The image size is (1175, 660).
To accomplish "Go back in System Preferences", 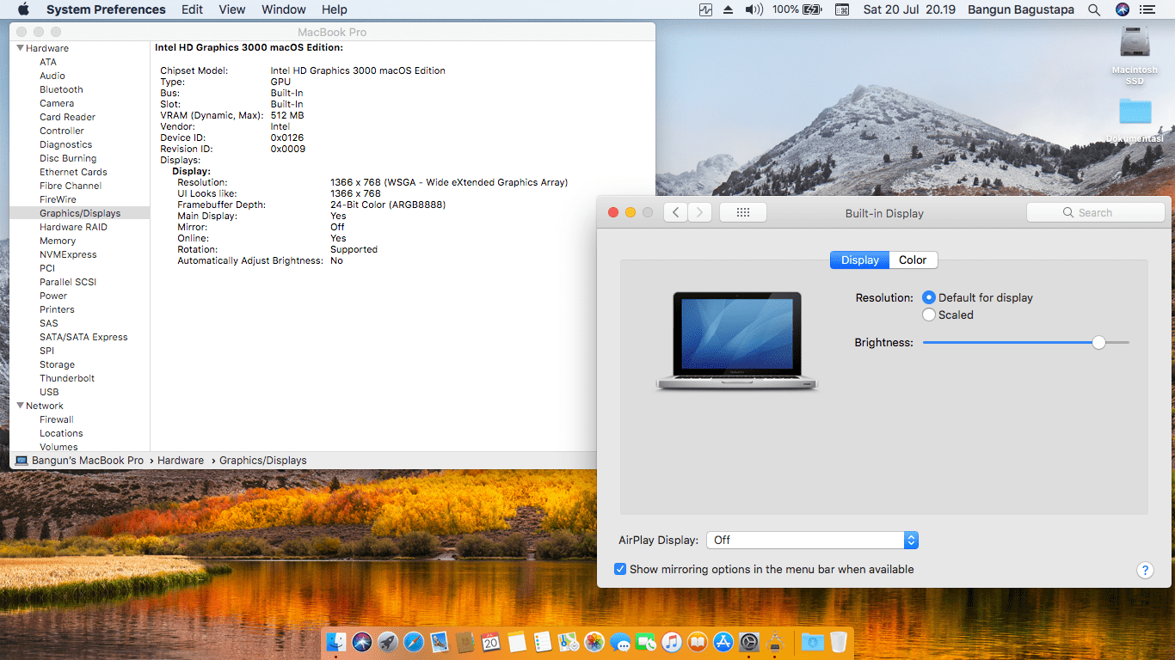I will 675,212.
